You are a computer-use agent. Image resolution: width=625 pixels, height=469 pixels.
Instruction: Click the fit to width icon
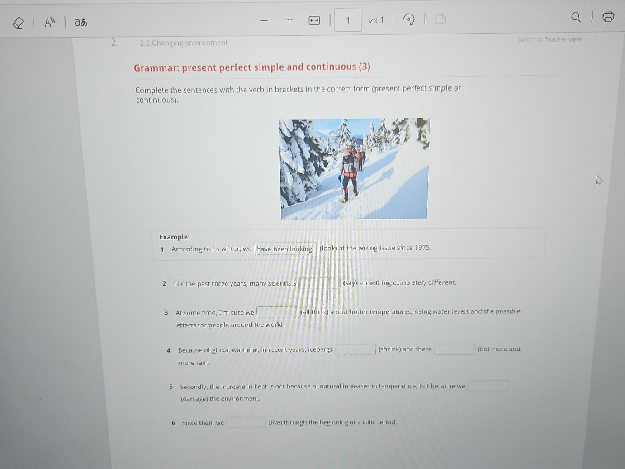[x=314, y=20]
